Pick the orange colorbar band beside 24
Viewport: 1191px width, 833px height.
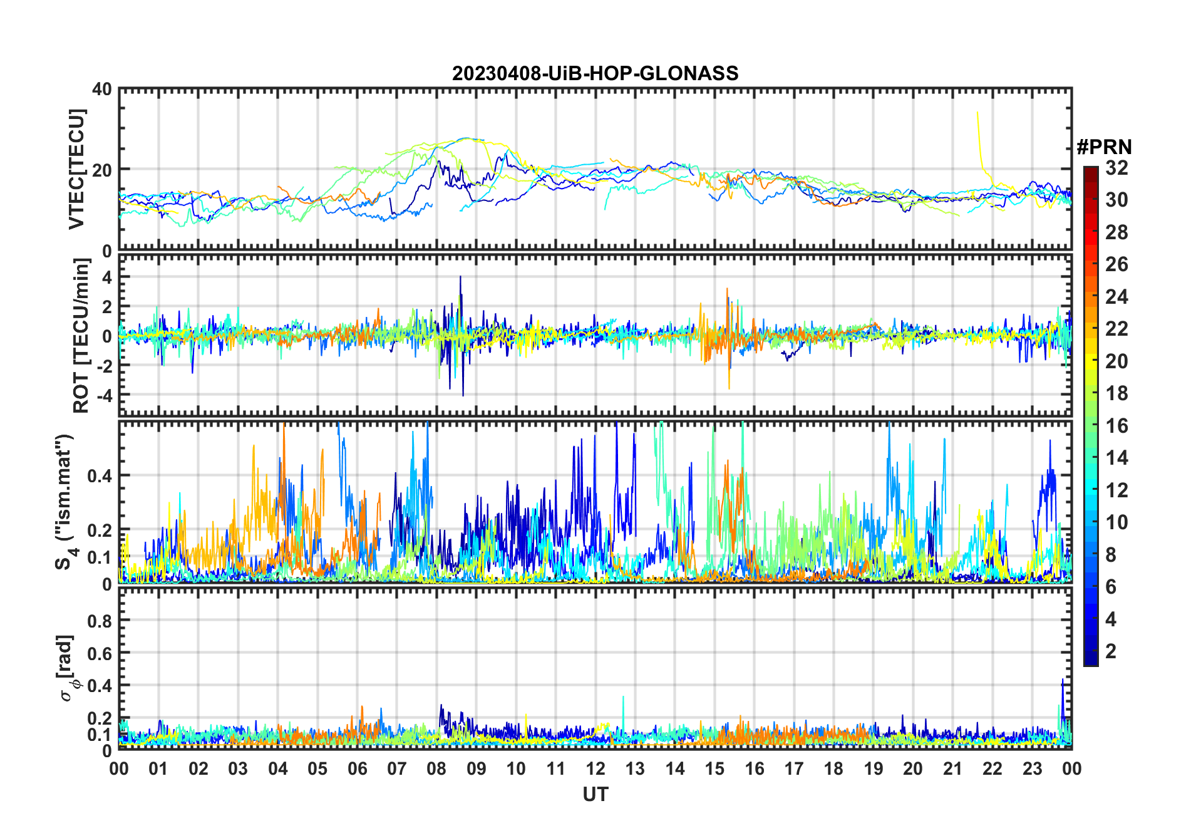[1090, 296]
